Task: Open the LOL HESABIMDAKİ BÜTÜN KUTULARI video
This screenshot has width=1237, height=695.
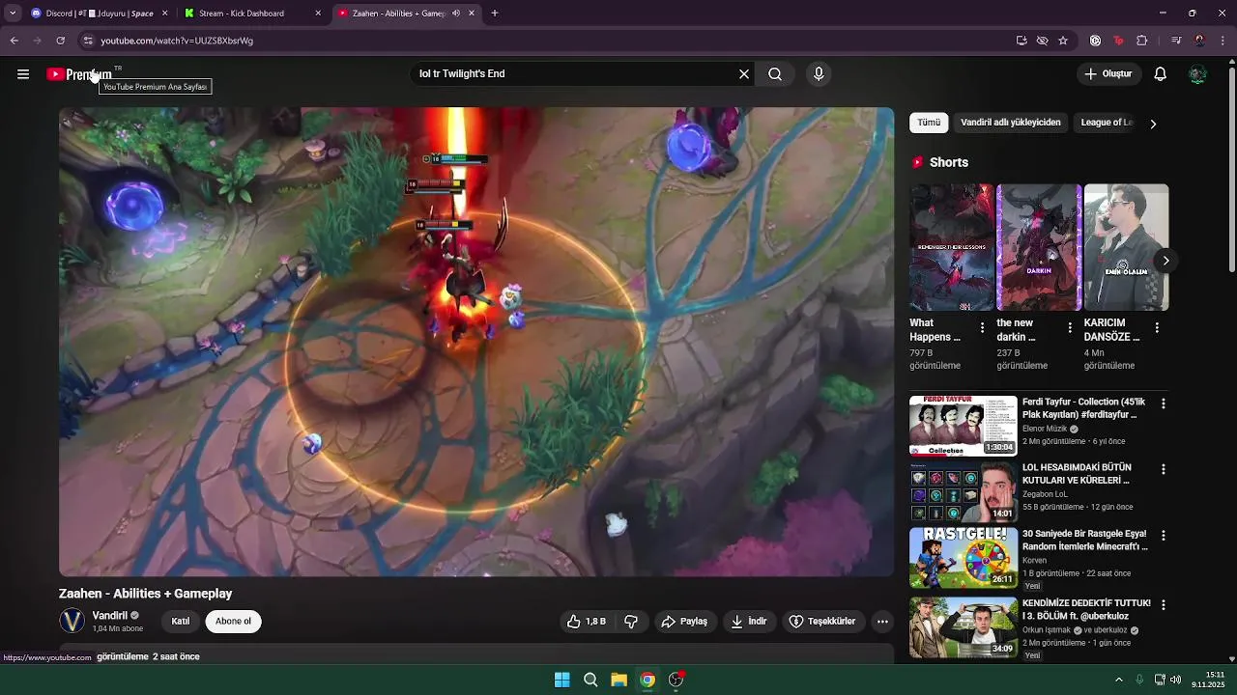Action: click(963, 491)
